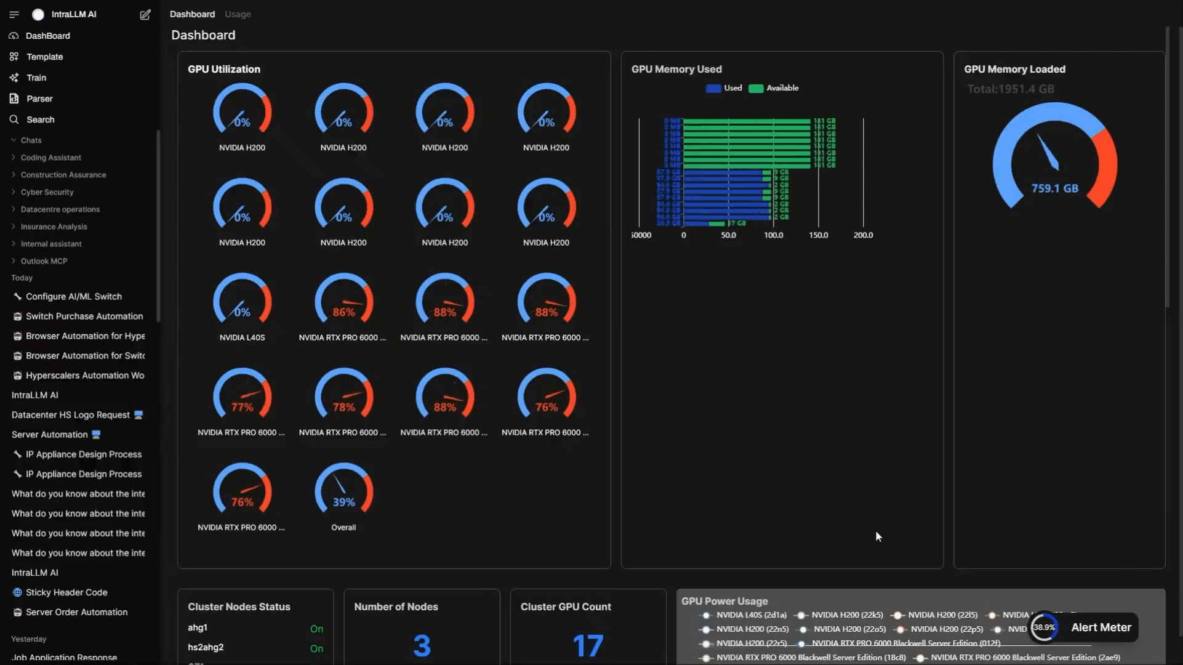Click globe icon beside Sticky Header Code
This screenshot has width=1183, height=665.
click(17, 592)
